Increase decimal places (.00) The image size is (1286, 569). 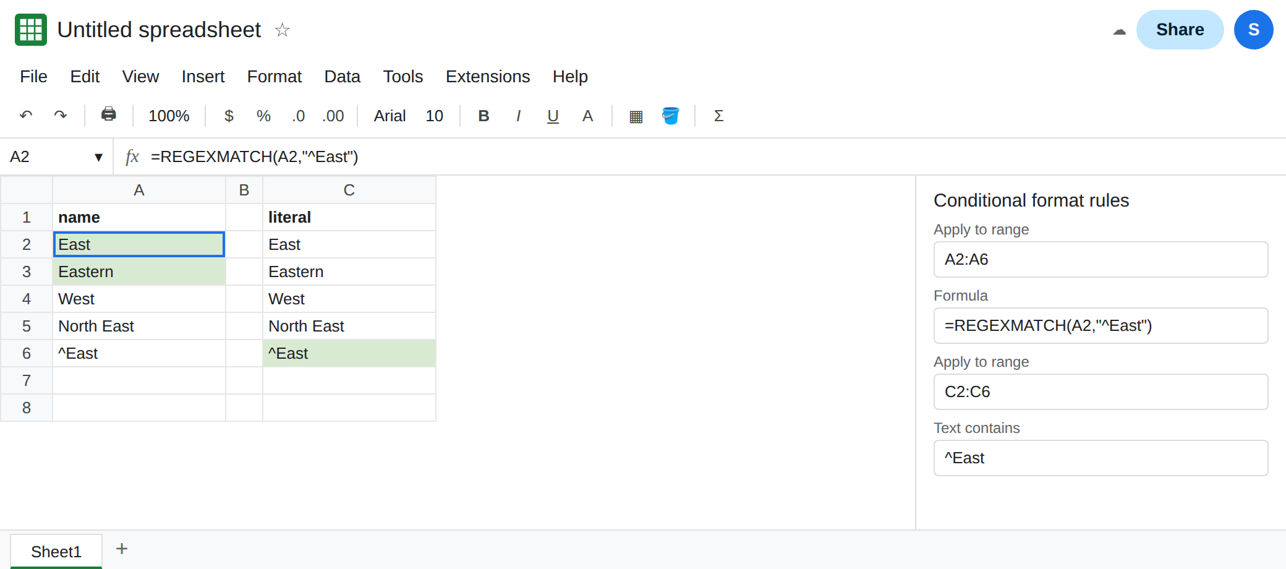tap(333, 116)
